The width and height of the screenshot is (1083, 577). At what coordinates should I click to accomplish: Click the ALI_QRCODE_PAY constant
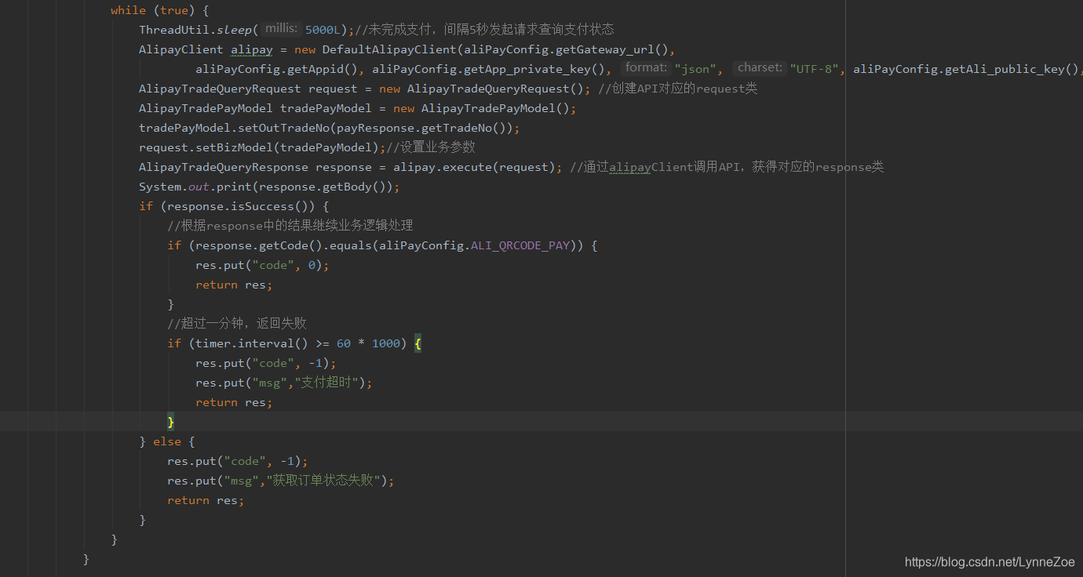[x=520, y=245]
